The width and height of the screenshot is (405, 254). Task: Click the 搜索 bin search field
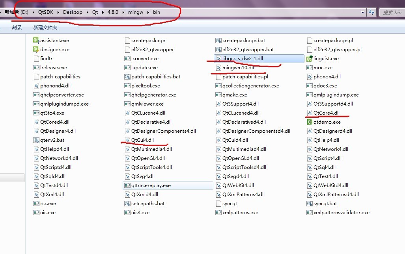coord(392,13)
